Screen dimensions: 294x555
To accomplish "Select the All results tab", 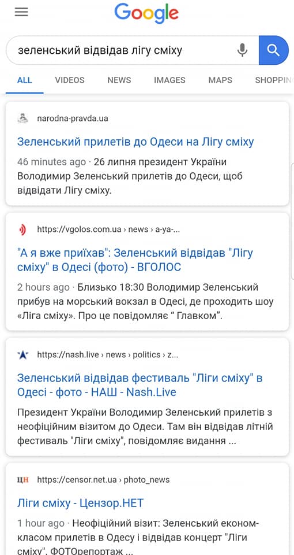I will (25, 80).
